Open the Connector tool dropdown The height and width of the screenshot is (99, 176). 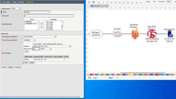click(x=161, y=2)
